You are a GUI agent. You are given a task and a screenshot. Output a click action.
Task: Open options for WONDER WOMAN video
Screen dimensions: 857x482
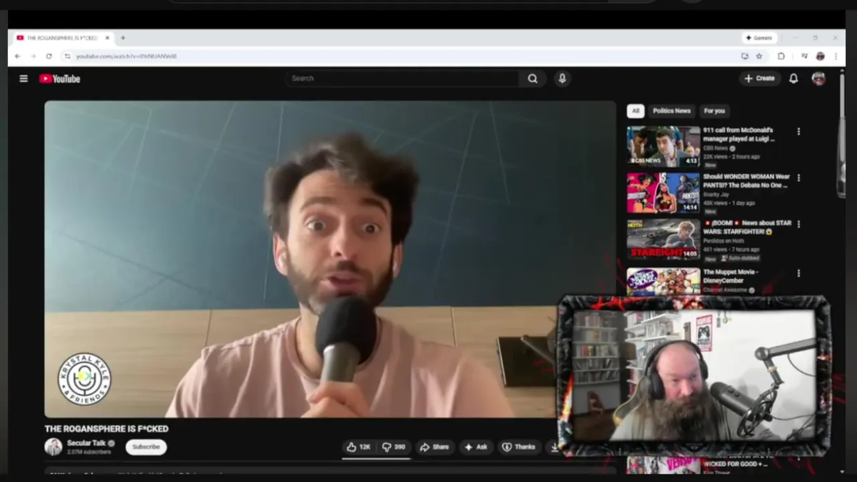[798, 178]
